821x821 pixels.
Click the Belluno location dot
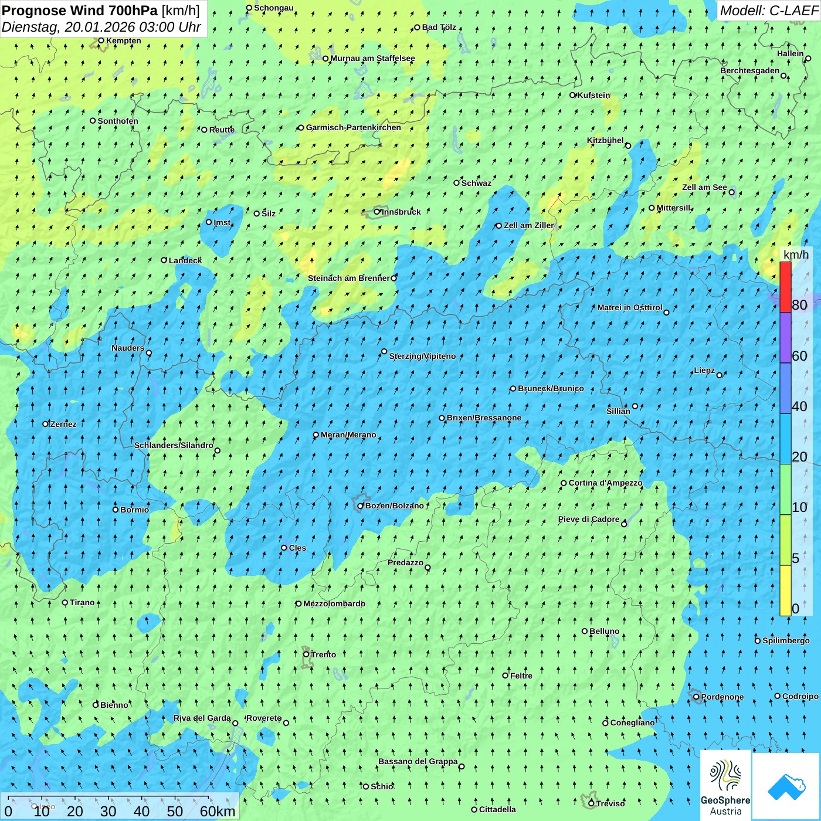(x=585, y=632)
